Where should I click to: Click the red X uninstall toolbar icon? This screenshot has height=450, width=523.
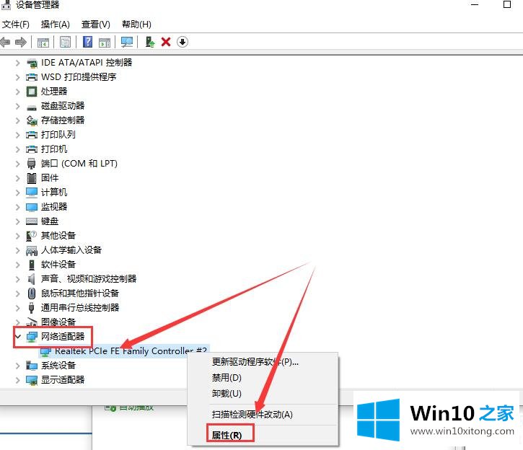pos(166,42)
